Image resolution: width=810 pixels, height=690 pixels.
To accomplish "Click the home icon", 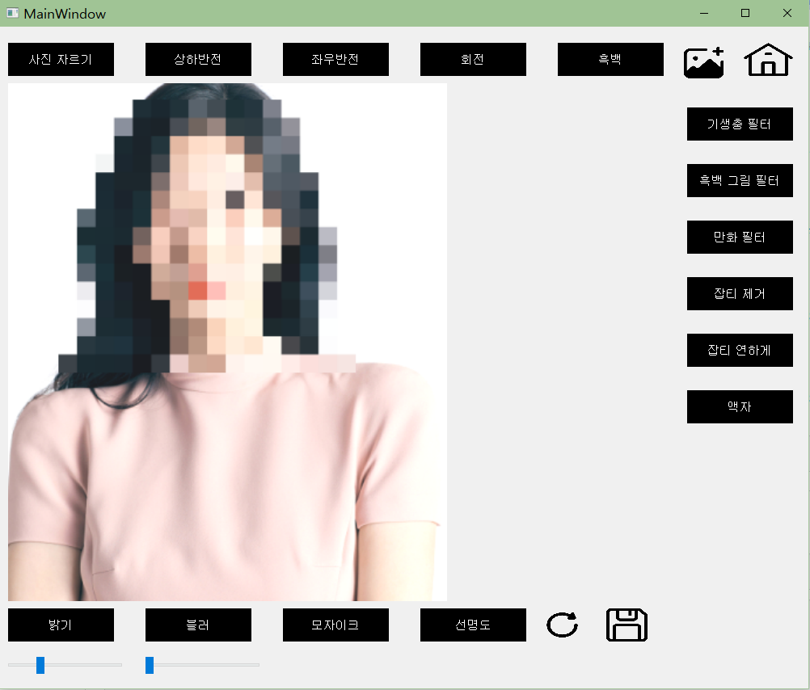I will (767, 59).
